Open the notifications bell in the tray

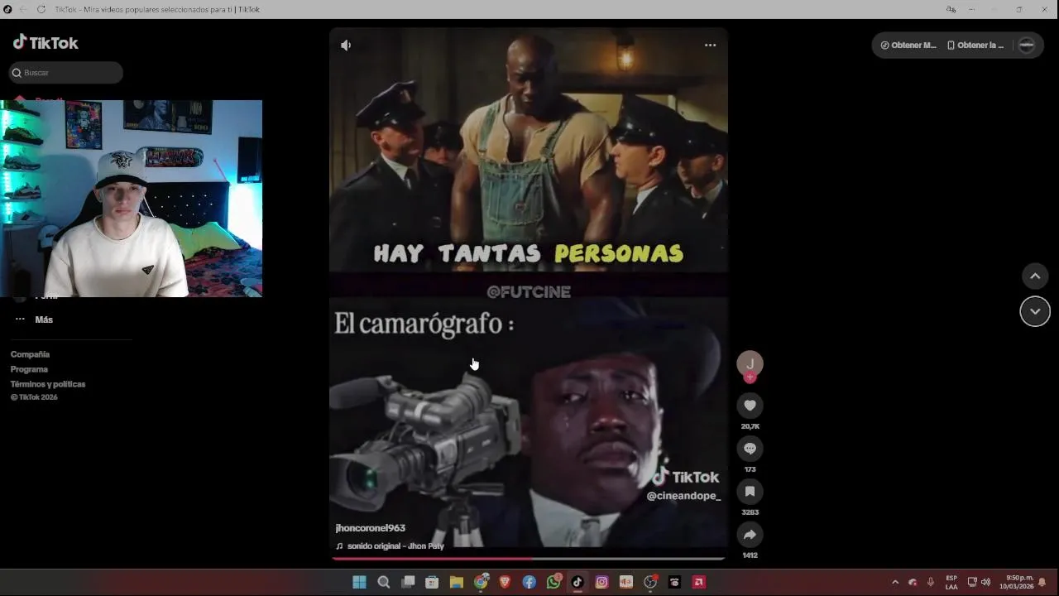pyautogui.click(x=1042, y=583)
